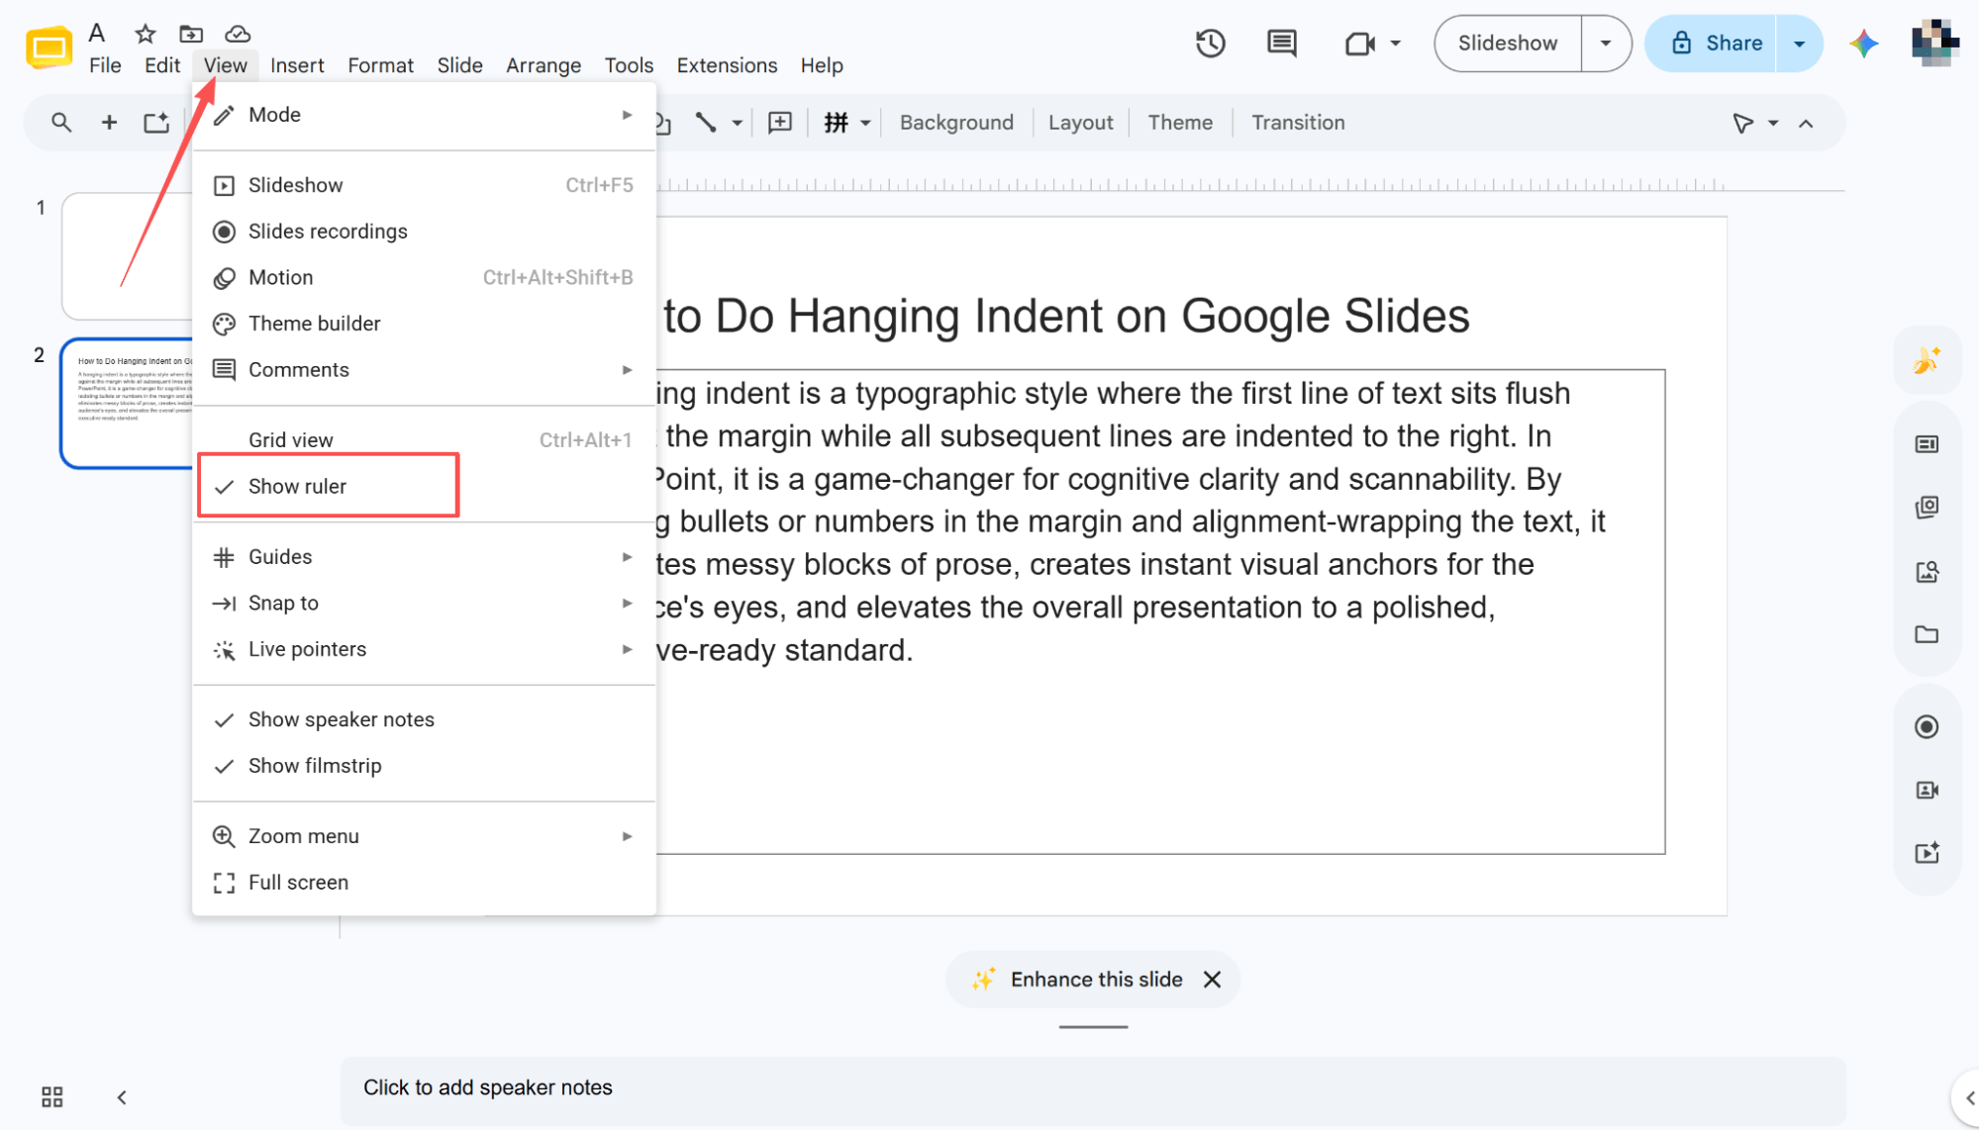
Task: Open the Snap to submenu
Action: click(424, 604)
